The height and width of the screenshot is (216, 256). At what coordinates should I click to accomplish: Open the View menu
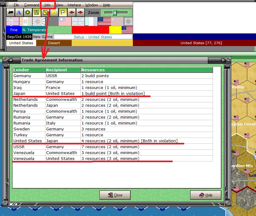60,5
